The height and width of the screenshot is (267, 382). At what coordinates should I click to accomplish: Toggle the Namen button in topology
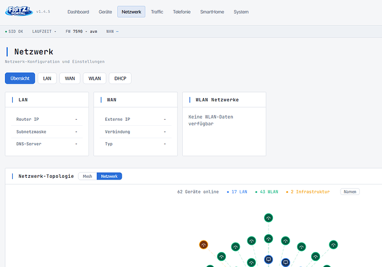pyautogui.click(x=350, y=192)
